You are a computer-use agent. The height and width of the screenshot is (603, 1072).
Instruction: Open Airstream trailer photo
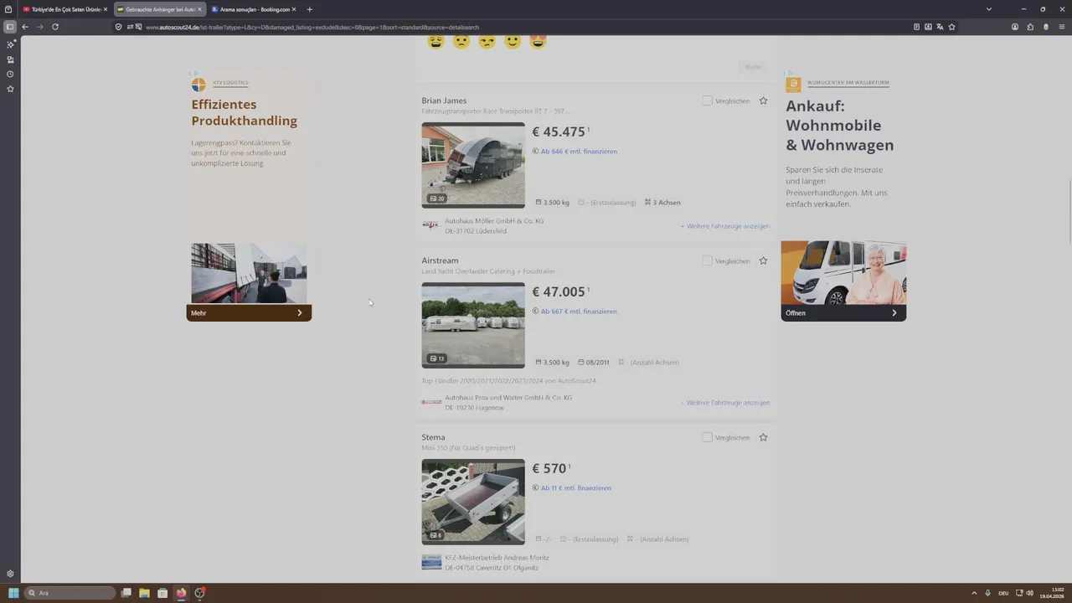pyautogui.click(x=473, y=325)
